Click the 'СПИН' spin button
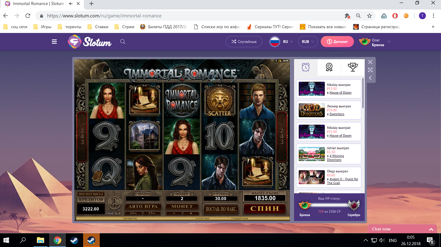 (265, 209)
